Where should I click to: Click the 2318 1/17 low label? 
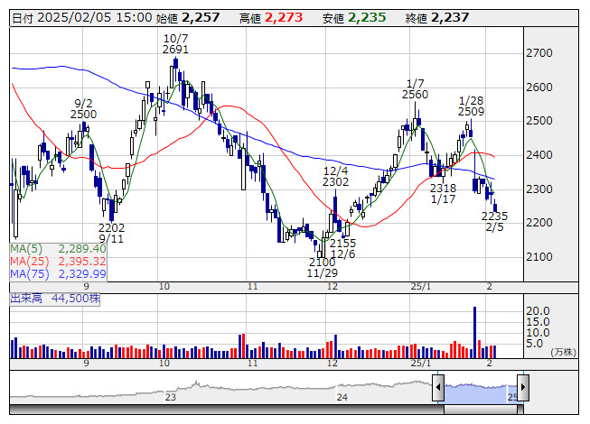point(444,193)
